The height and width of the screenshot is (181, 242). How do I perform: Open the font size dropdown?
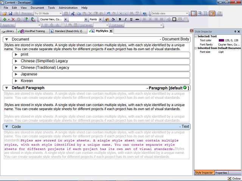point(86,19)
